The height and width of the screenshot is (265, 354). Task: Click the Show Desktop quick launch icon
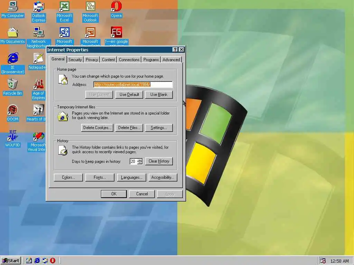tap(29, 261)
